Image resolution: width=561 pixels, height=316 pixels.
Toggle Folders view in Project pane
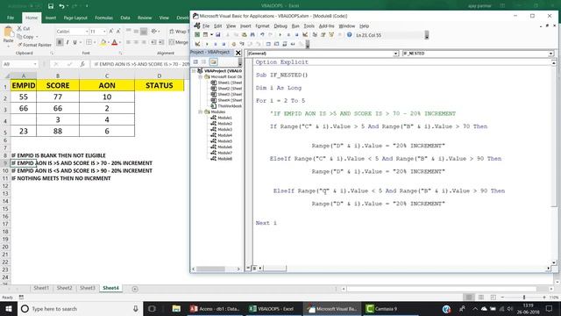coord(213,62)
